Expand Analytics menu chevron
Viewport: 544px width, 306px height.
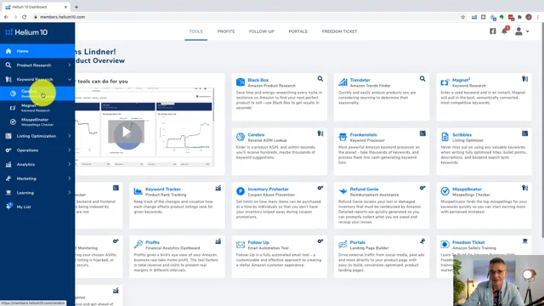(x=70, y=164)
